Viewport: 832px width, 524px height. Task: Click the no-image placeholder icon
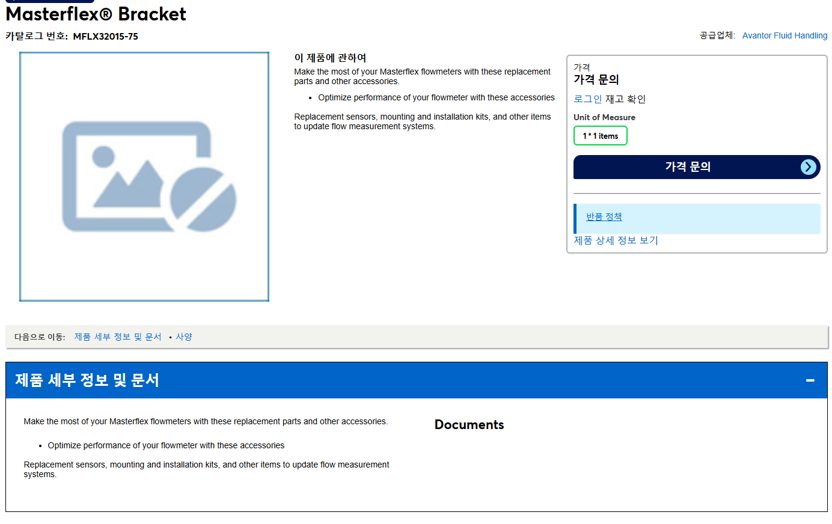click(149, 177)
